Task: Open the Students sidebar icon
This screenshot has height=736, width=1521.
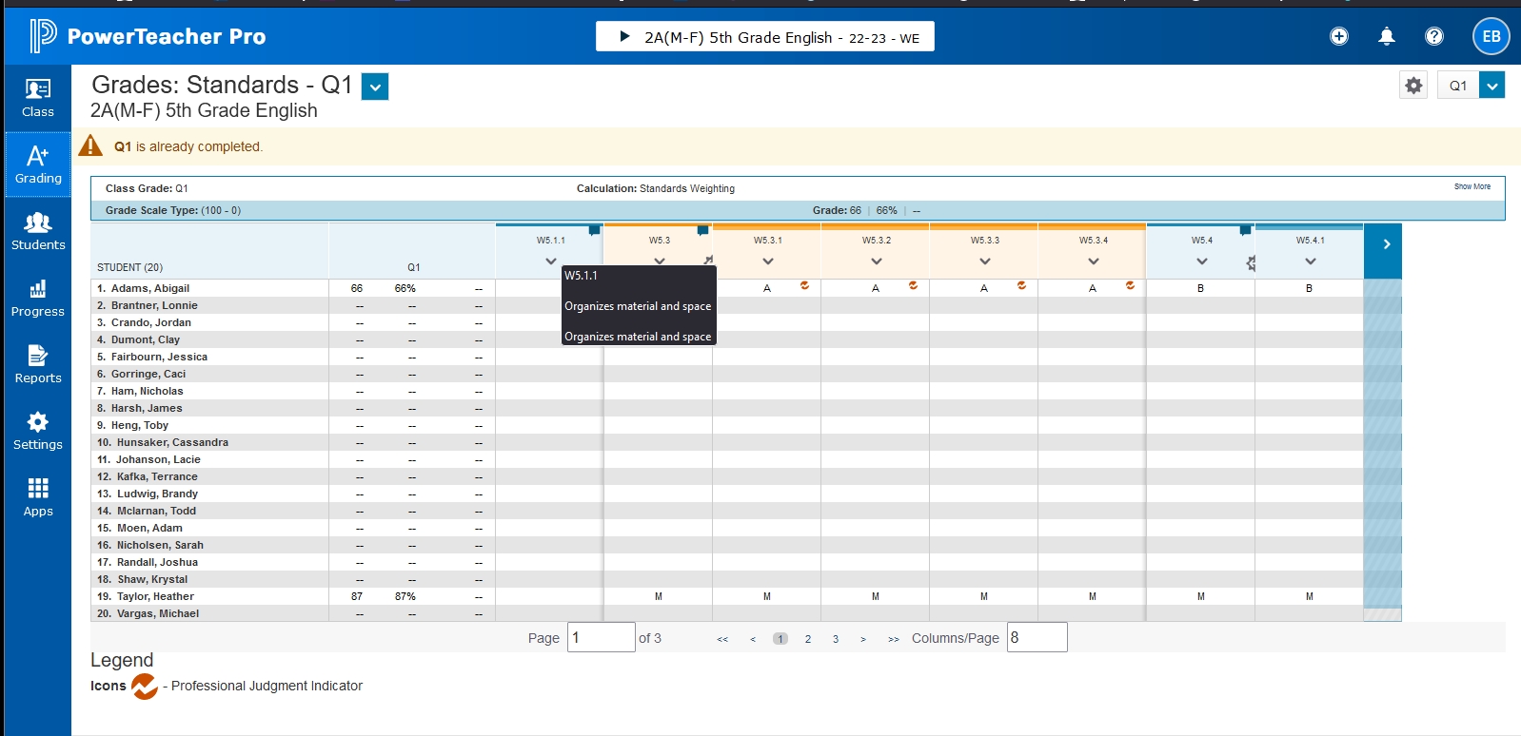Action: click(x=38, y=231)
